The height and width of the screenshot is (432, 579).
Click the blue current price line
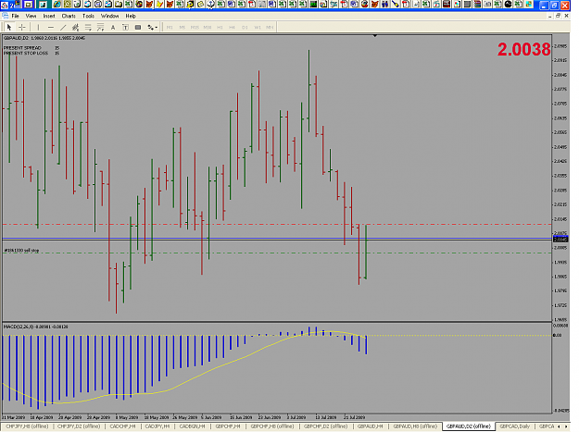277,239
